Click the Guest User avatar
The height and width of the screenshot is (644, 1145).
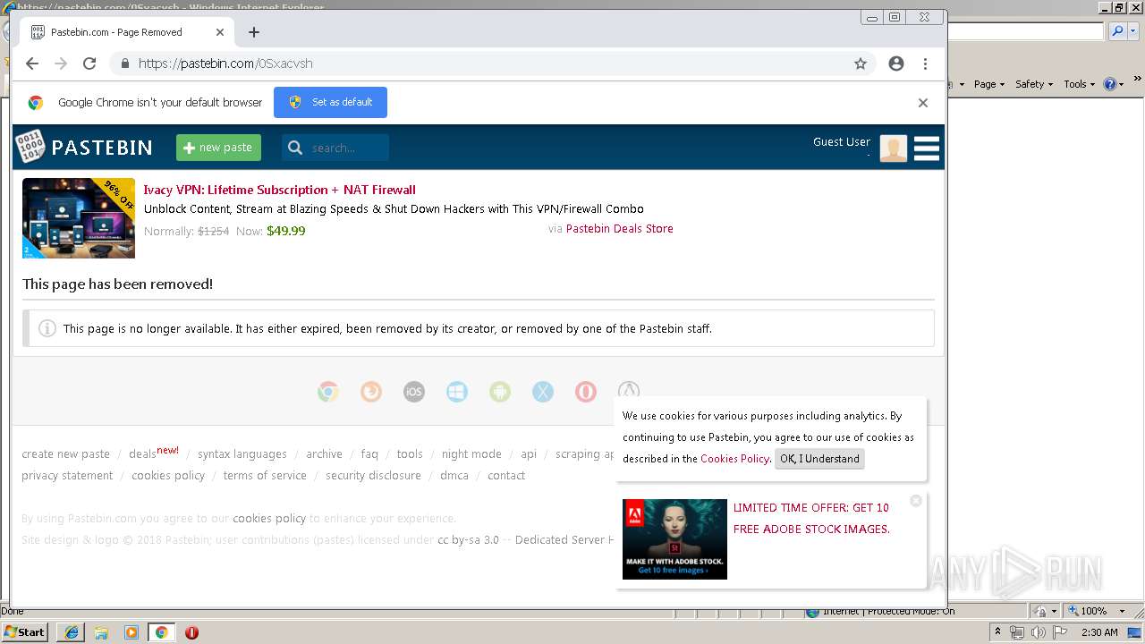[x=894, y=148]
